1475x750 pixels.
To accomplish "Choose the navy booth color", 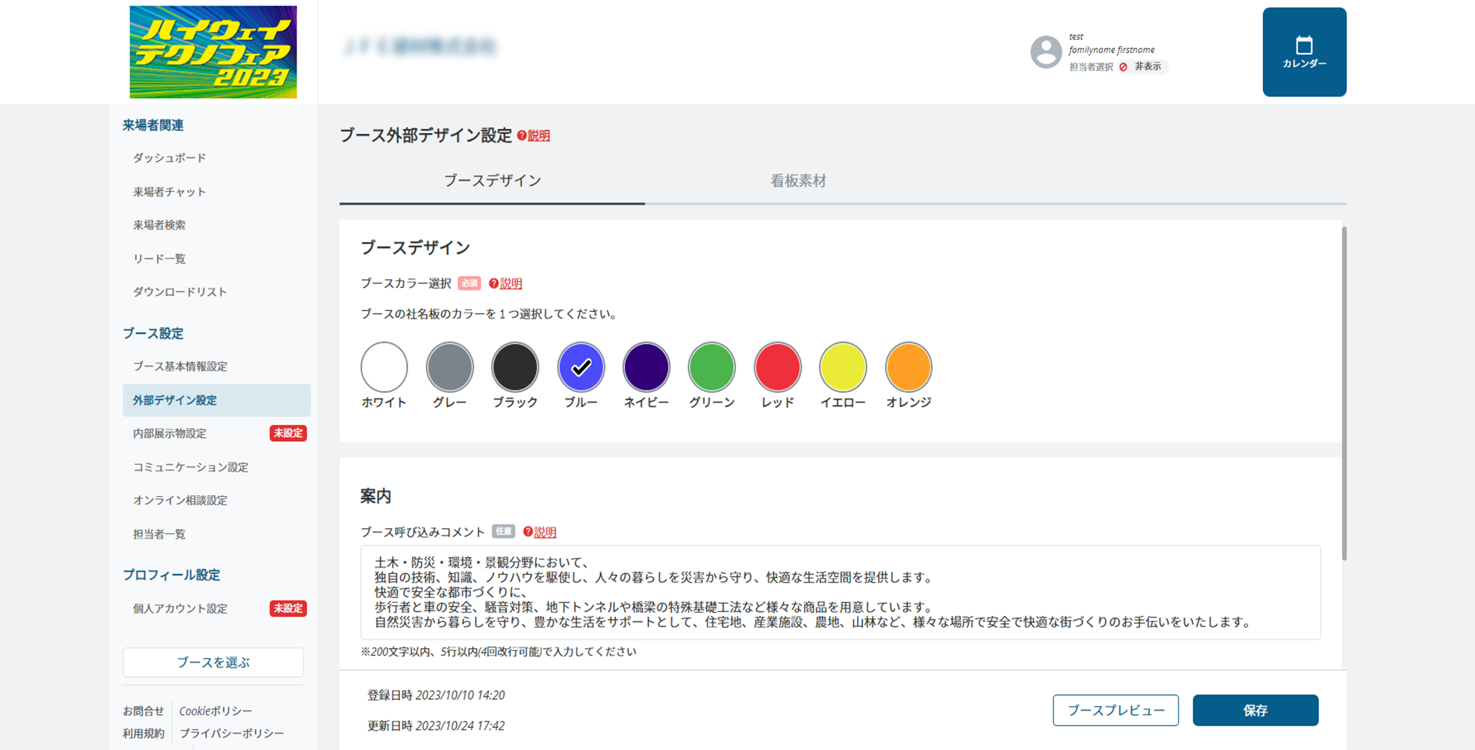I will [x=646, y=367].
